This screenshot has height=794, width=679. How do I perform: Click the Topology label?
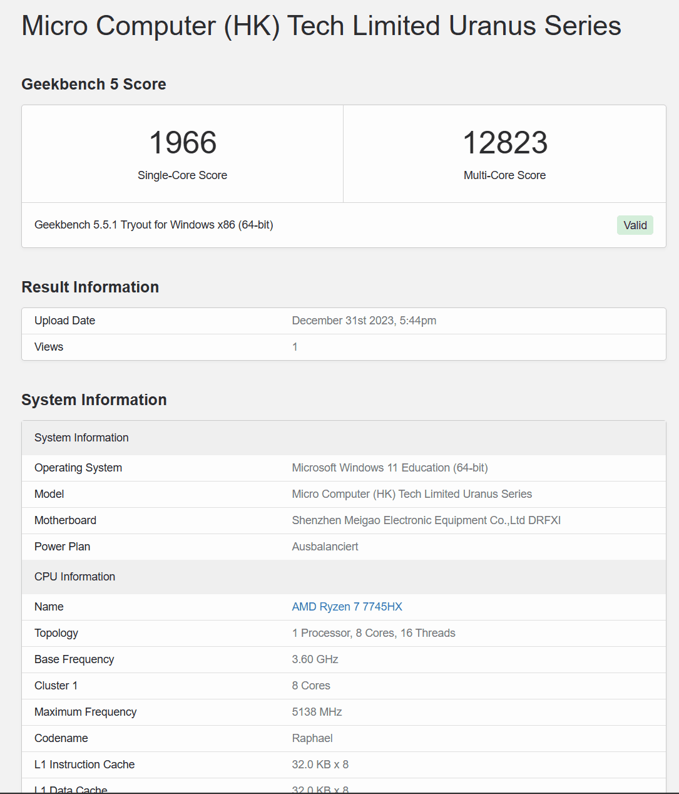[56, 633]
